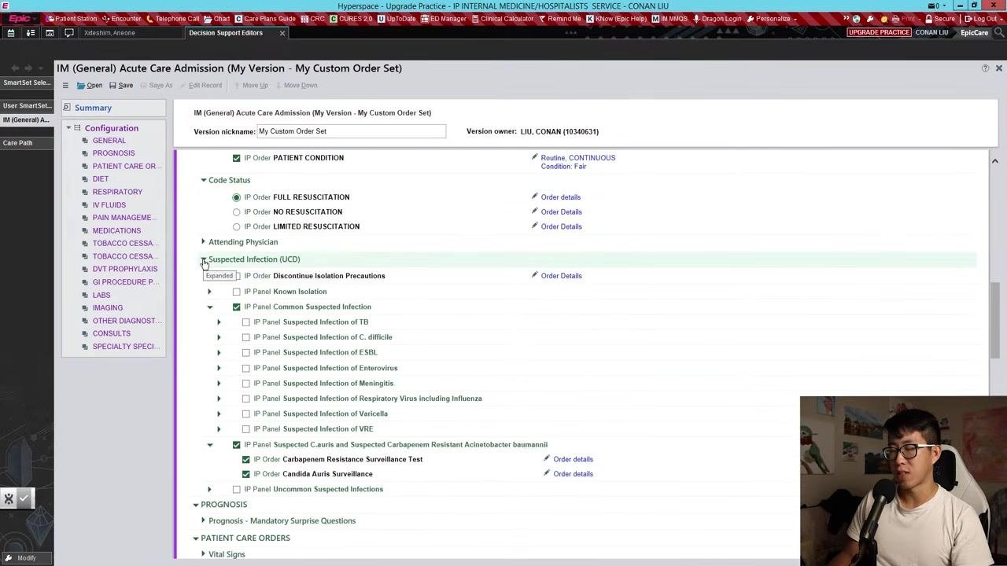Open the Personalize dropdown
This screenshot has height=566, width=1007.
[772, 19]
